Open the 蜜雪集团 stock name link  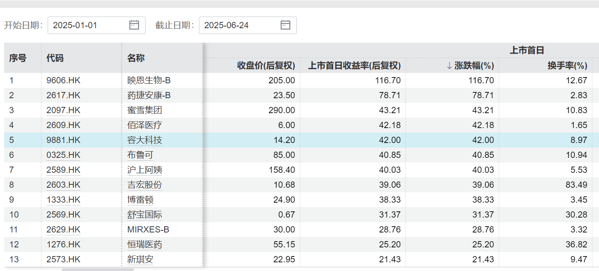click(144, 110)
